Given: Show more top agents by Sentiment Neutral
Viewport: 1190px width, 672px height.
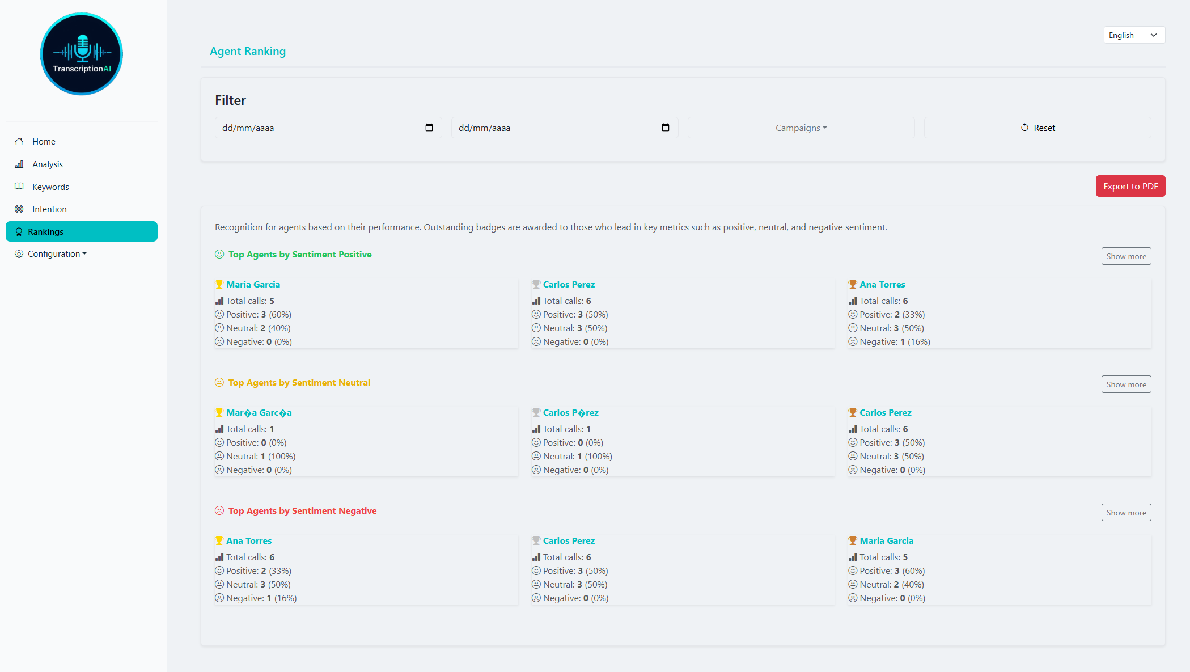Looking at the screenshot, I should (1126, 384).
